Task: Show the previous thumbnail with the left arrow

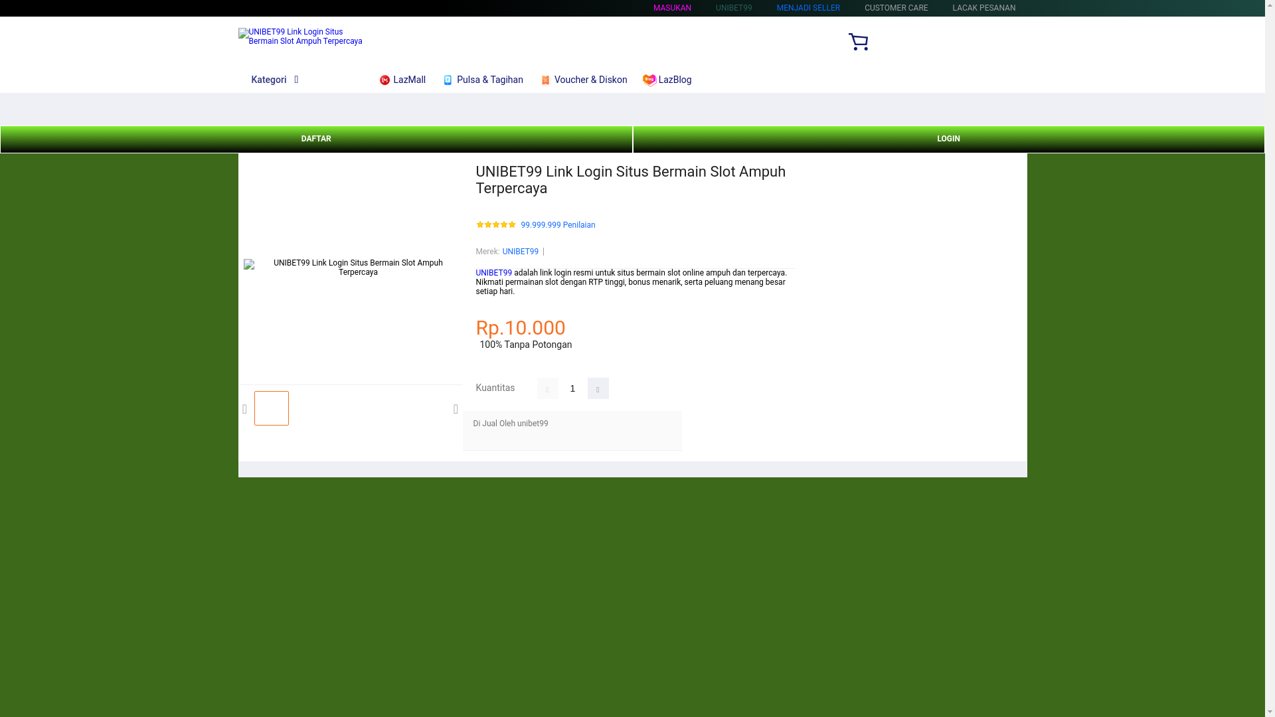Action: pos(245,409)
